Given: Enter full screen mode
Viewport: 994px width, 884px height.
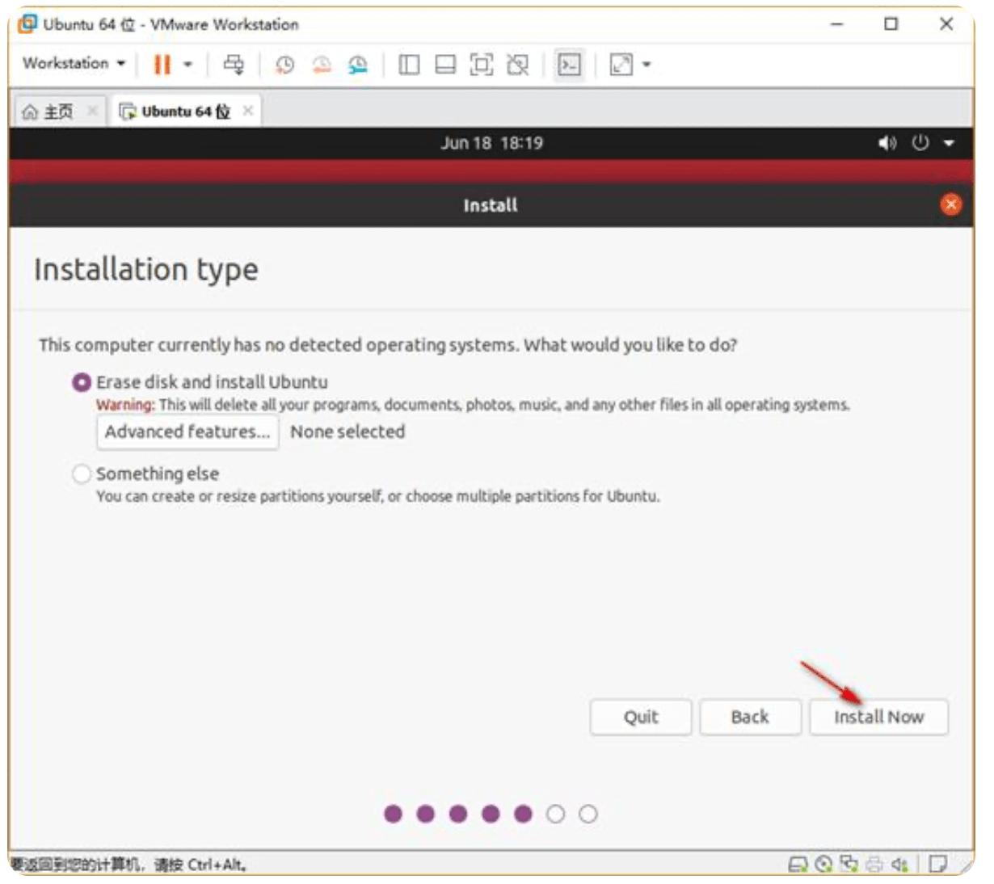Looking at the screenshot, I should click(482, 65).
